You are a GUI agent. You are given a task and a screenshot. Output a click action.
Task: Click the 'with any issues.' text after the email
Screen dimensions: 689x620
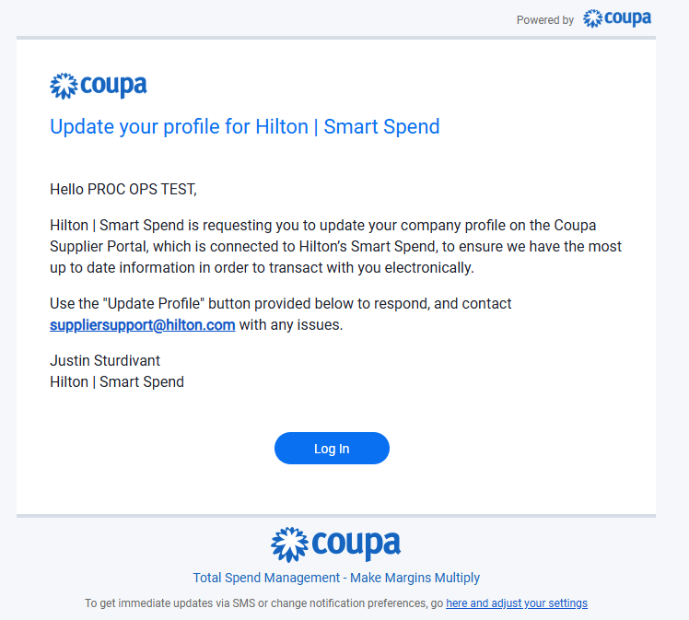click(x=291, y=325)
